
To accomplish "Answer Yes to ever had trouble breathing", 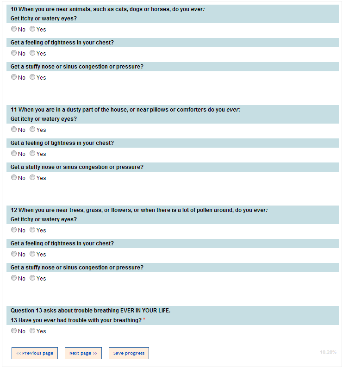I will coord(32,331).
